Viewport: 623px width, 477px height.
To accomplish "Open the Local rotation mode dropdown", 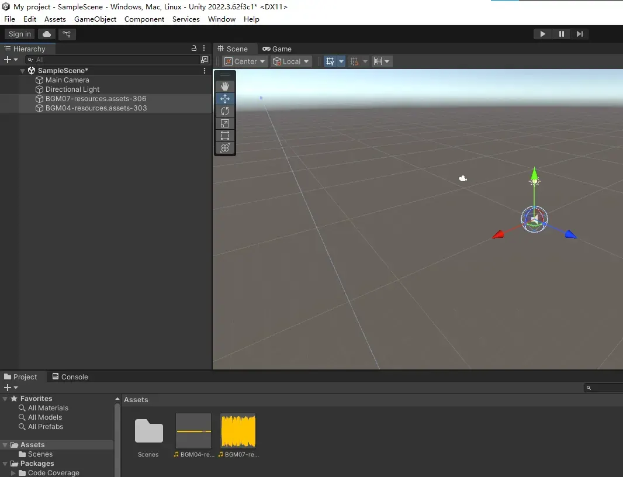I will point(291,61).
